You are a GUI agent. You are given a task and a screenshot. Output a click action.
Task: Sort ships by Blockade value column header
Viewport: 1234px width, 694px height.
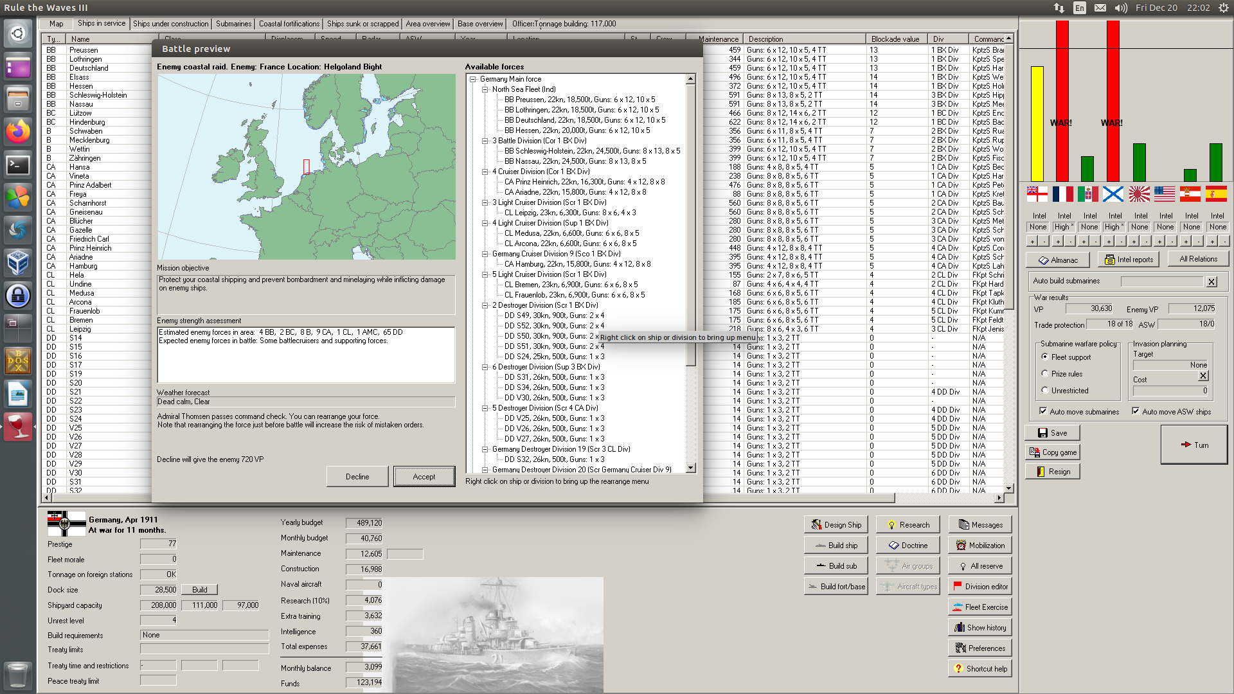[895, 39]
